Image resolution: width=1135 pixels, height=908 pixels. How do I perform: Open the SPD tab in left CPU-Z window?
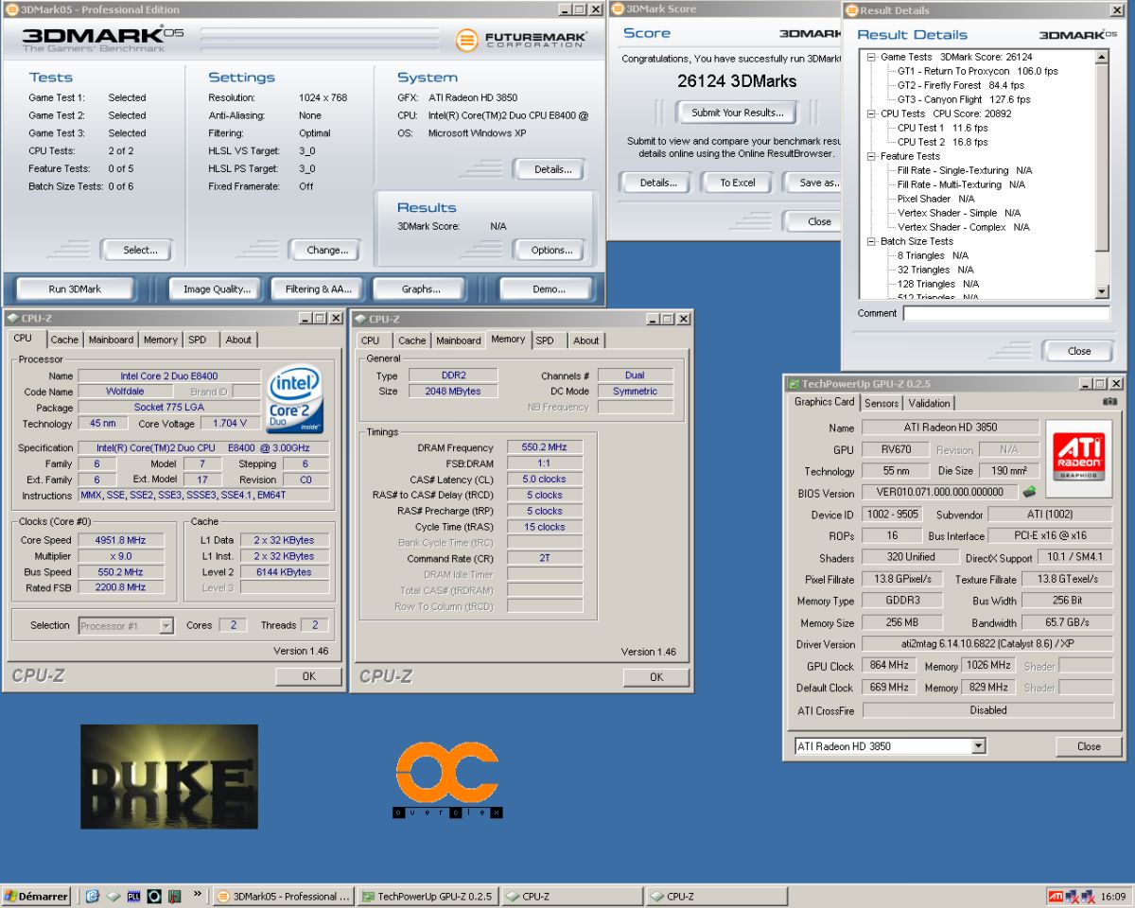tap(197, 340)
